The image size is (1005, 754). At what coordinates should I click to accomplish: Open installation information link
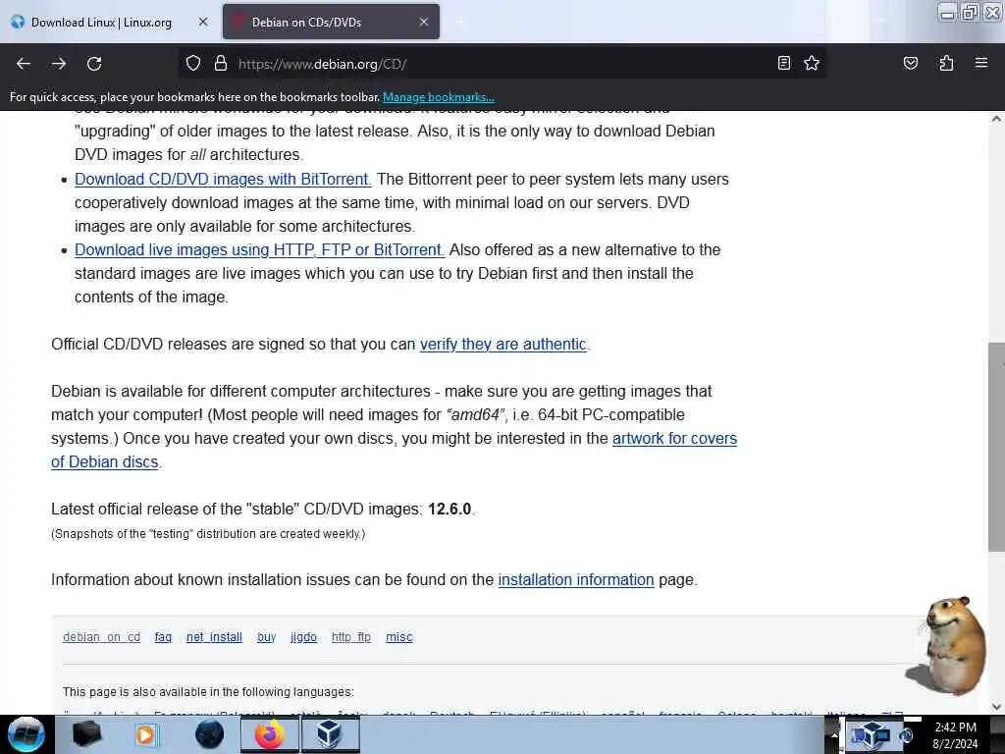point(575,579)
